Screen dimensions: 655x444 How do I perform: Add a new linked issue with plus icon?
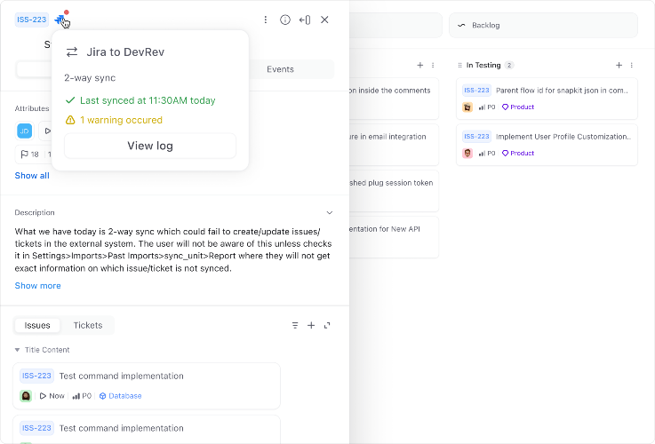(x=311, y=326)
